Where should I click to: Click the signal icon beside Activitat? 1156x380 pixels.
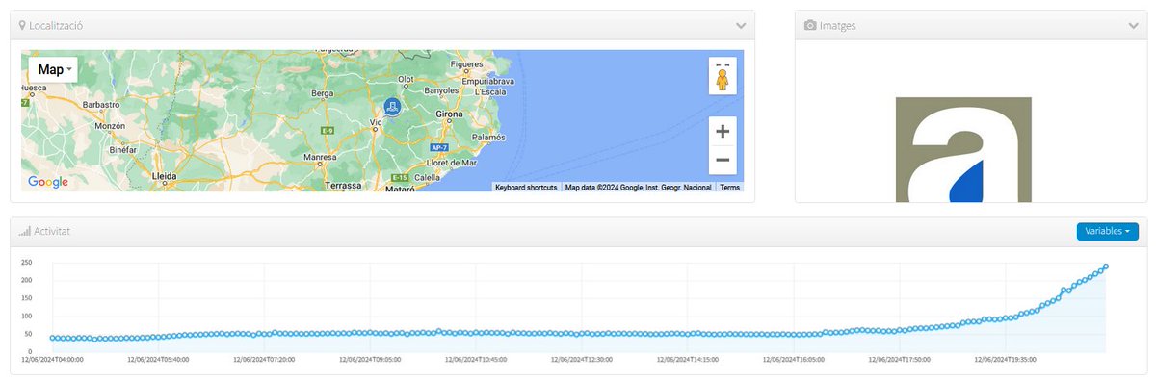[24, 232]
